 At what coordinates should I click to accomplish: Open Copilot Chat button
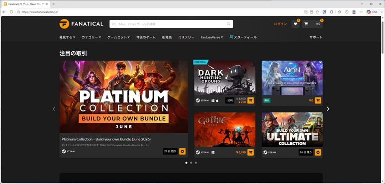(x=372, y=12)
